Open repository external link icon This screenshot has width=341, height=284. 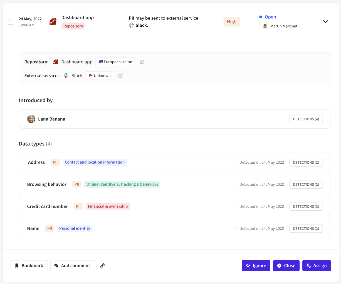pos(142,62)
